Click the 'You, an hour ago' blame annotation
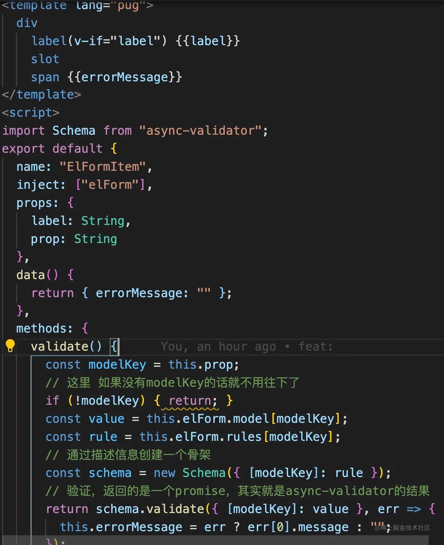The width and height of the screenshot is (444, 545). click(218, 346)
